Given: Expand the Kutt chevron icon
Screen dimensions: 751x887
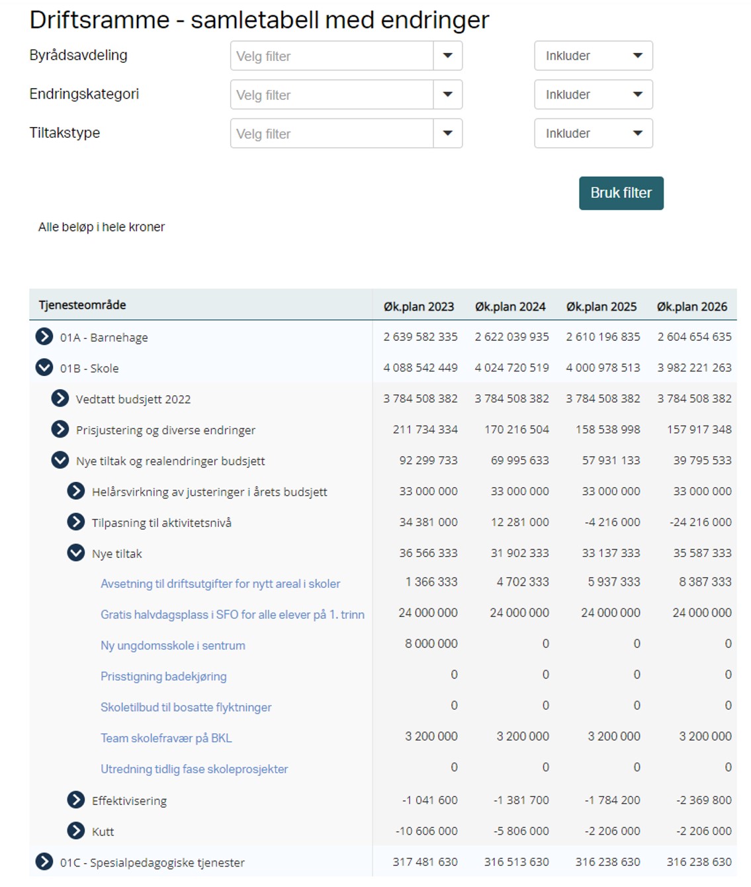Looking at the screenshot, I should pyautogui.click(x=76, y=831).
